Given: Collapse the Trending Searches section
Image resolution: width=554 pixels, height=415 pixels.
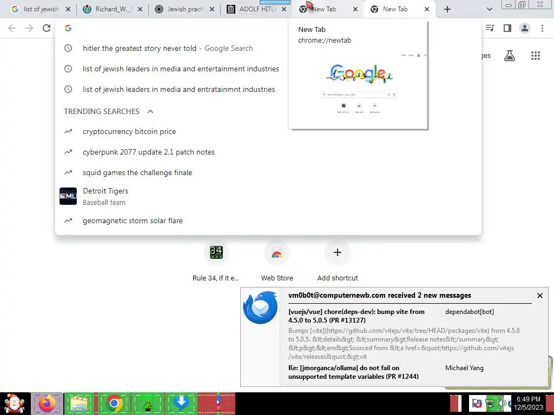Looking at the screenshot, I should coord(150,111).
